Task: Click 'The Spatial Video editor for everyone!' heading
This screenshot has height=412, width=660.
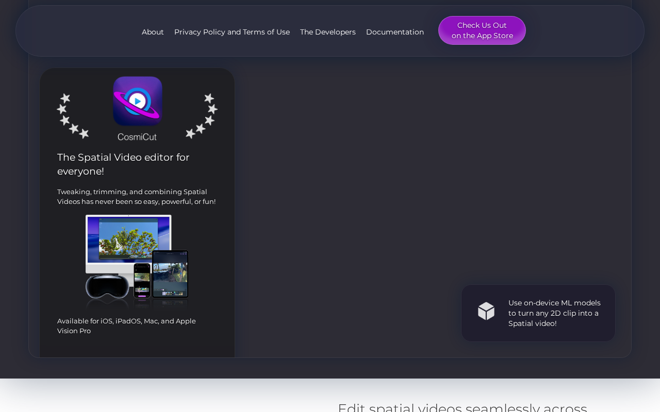Action: [x=123, y=164]
